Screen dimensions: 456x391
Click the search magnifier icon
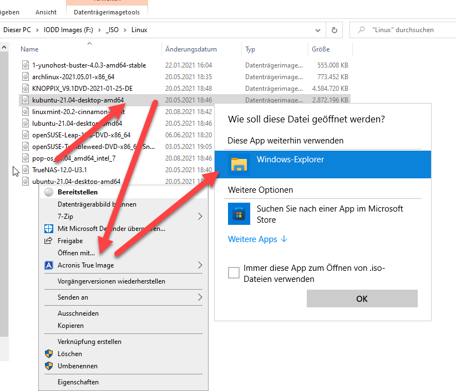tap(361, 29)
